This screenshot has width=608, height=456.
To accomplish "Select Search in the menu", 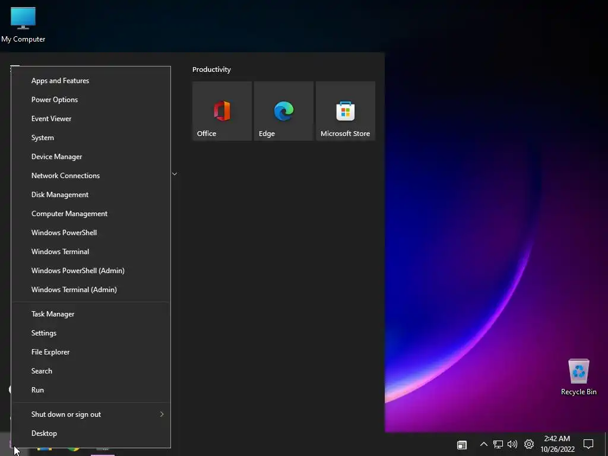I will pyautogui.click(x=91, y=371).
